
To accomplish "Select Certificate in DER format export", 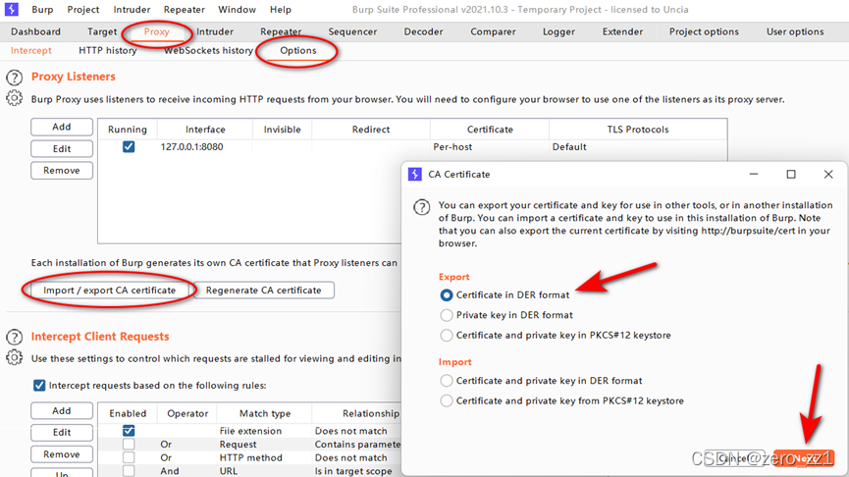I will 447,295.
